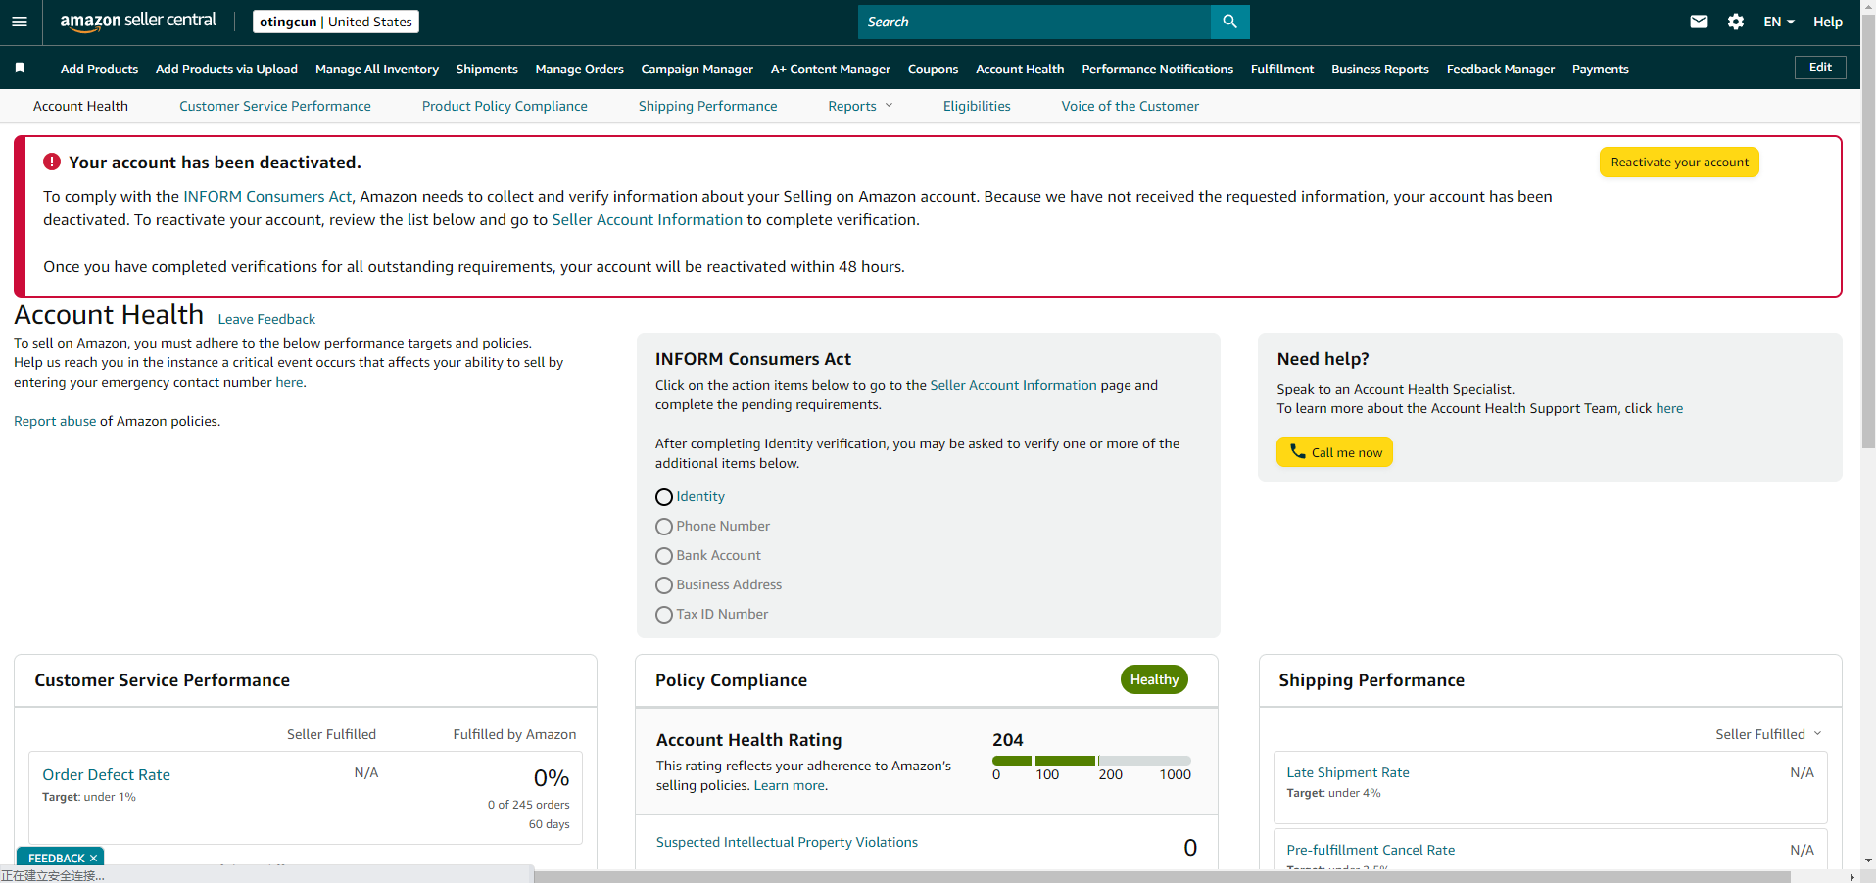The height and width of the screenshot is (883, 1876).
Task: Open Add Products in the favorites bar
Action: 99,69
